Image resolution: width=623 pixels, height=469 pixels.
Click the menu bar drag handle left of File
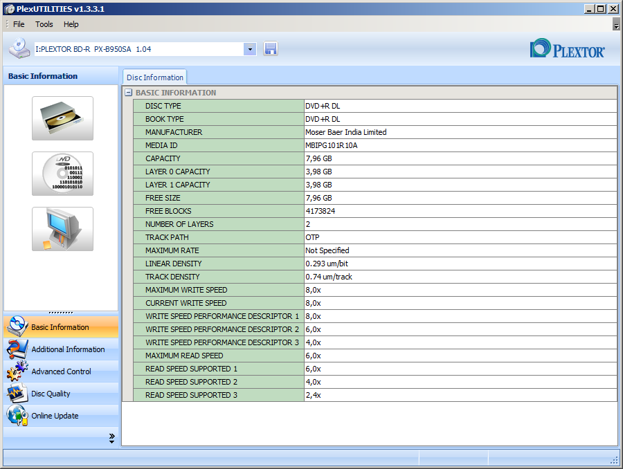coord(7,24)
